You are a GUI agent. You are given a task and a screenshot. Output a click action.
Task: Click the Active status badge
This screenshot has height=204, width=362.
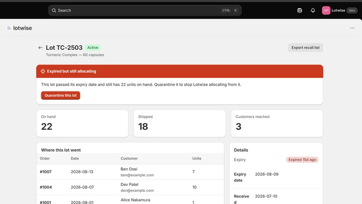tap(93, 48)
